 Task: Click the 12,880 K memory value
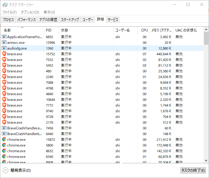[x=165, y=48]
